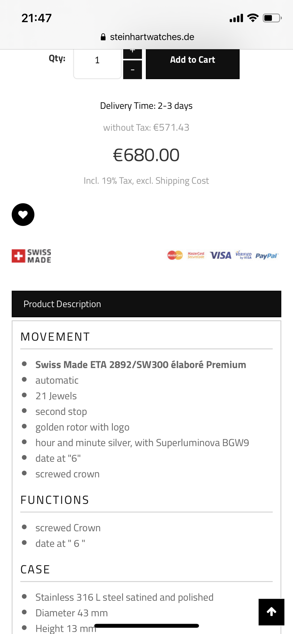Tap the PayPal logo

coord(267,256)
